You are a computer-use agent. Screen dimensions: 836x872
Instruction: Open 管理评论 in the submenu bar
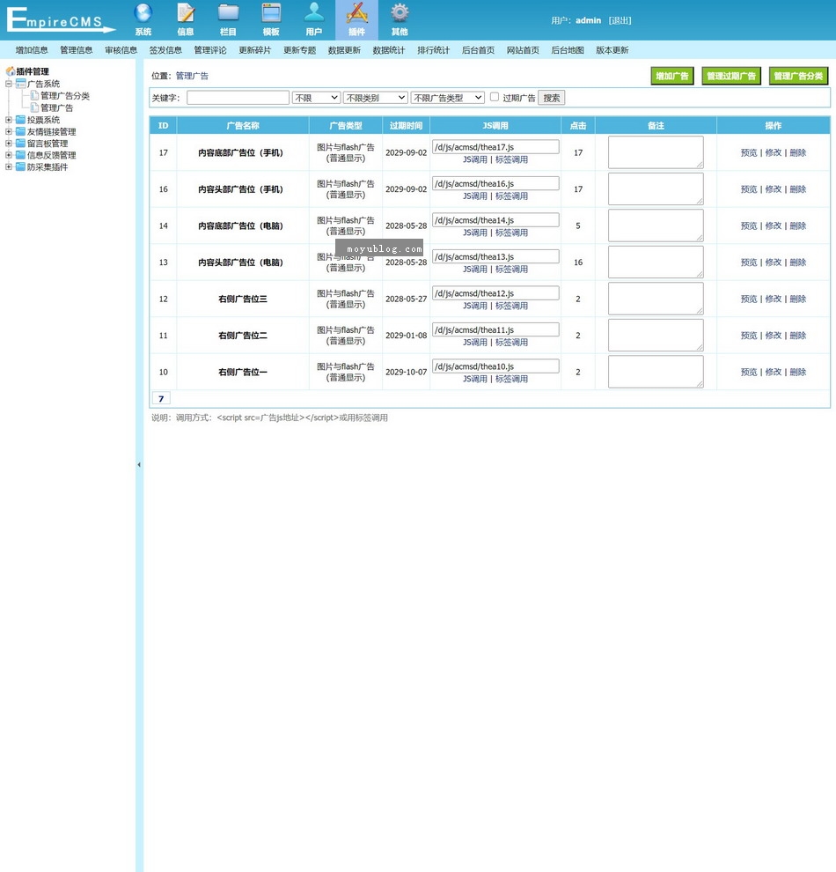(x=210, y=50)
